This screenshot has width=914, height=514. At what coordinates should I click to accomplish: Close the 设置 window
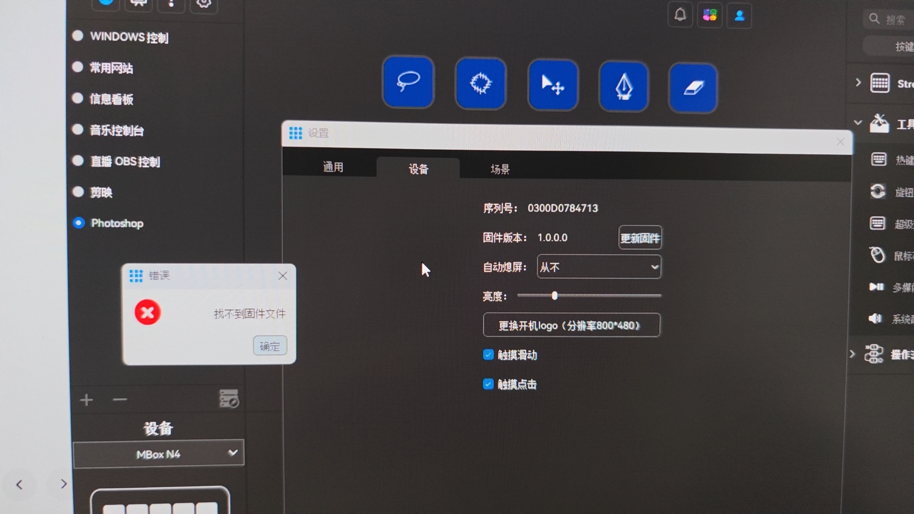(840, 142)
